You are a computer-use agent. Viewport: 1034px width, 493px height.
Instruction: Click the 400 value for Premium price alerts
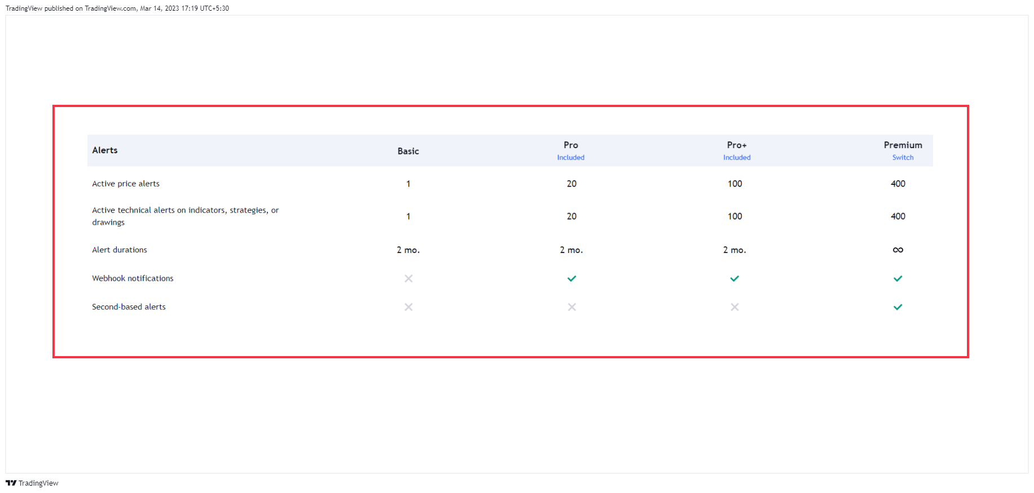pos(898,184)
